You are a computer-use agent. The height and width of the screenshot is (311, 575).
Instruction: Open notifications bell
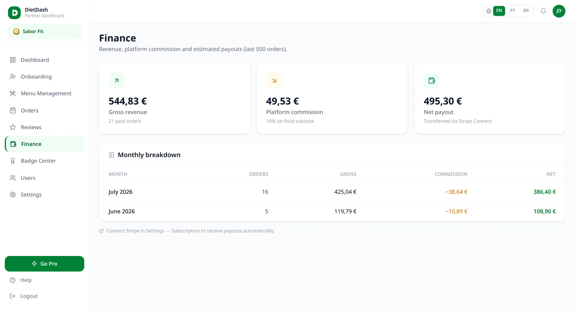pyautogui.click(x=543, y=11)
